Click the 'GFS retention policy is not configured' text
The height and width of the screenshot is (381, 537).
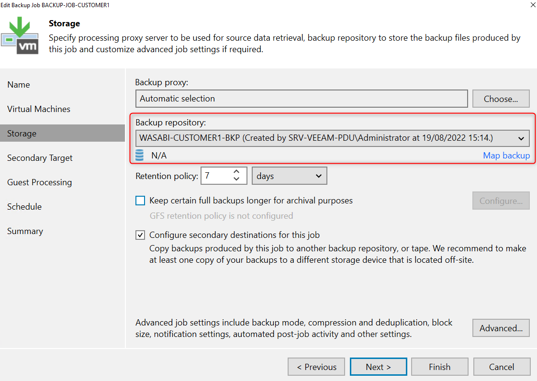(x=221, y=216)
